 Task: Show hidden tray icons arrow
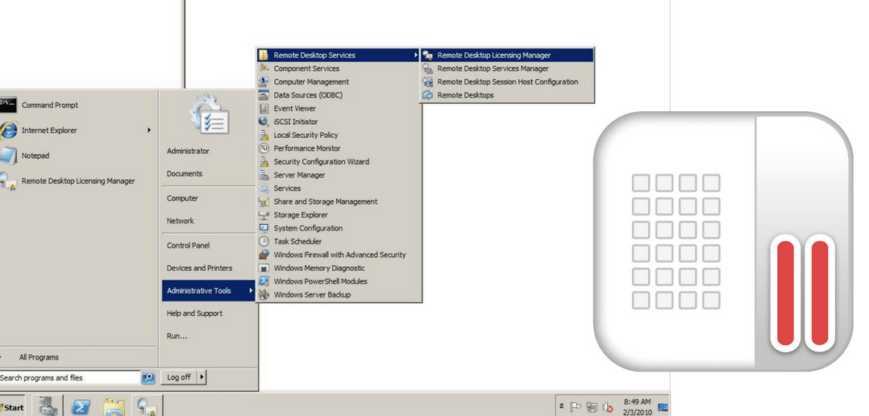click(561, 406)
